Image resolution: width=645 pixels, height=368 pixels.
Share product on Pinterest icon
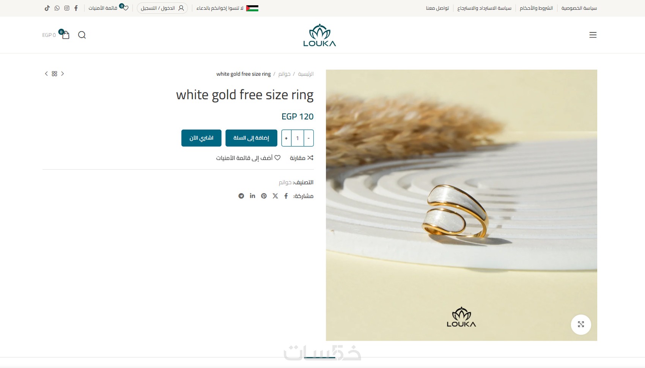264,196
